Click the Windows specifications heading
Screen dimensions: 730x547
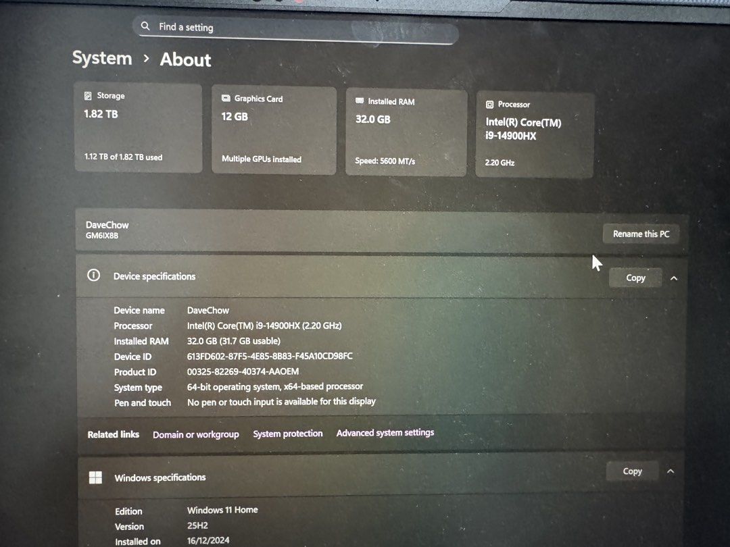(160, 477)
